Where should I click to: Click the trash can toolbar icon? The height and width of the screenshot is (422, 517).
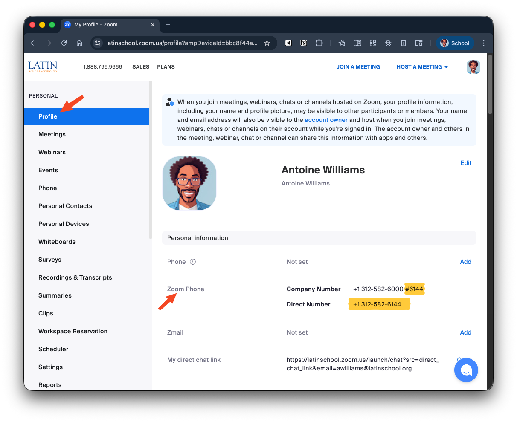(x=404, y=43)
